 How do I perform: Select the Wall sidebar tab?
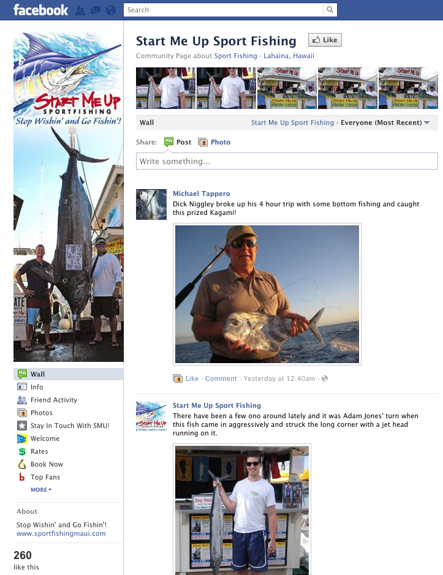[x=68, y=374]
